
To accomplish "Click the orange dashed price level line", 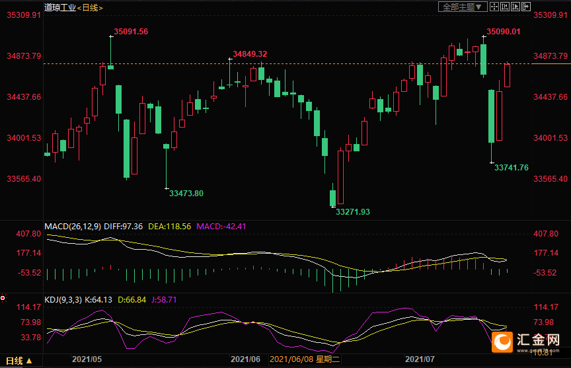I will coord(287,63).
